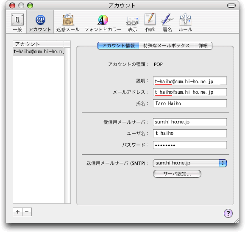The height and width of the screenshot is (233, 245).
Task: Click the toolbar toggle pill in title bar
Action: point(231,5)
